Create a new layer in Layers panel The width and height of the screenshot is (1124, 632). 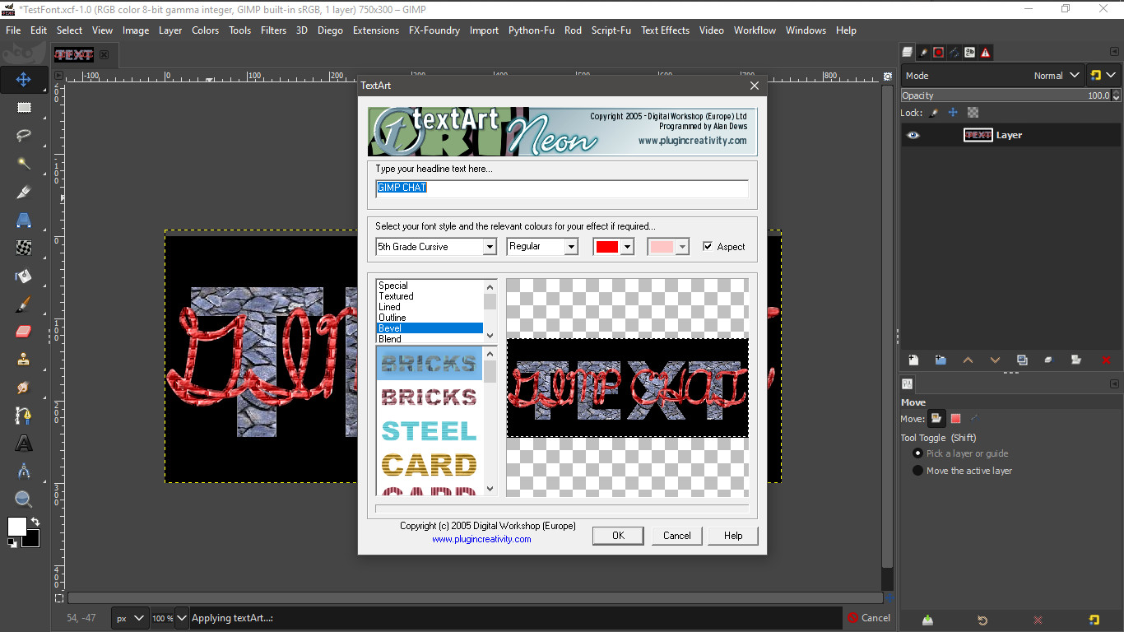point(913,360)
